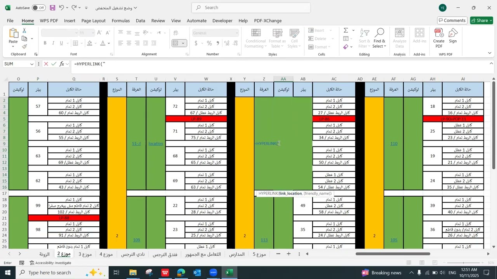
Task: Click the Comma Style icon
Action: point(218,43)
